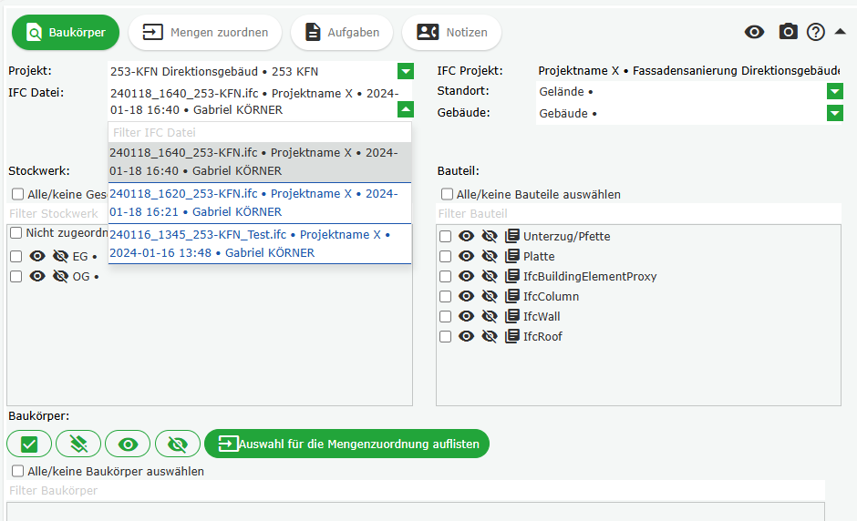
Task: Click the list icon beside IfcWall
Action: point(511,317)
